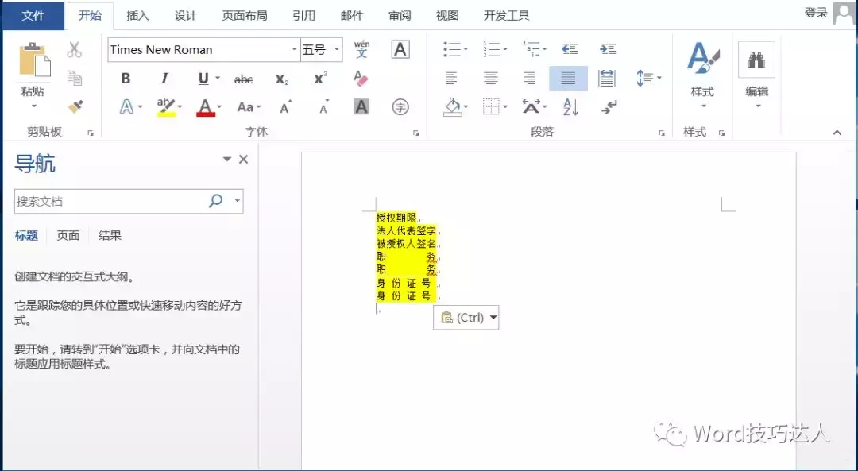
Task: Toggle strikethrough on the selected text
Action: coord(243,78)
